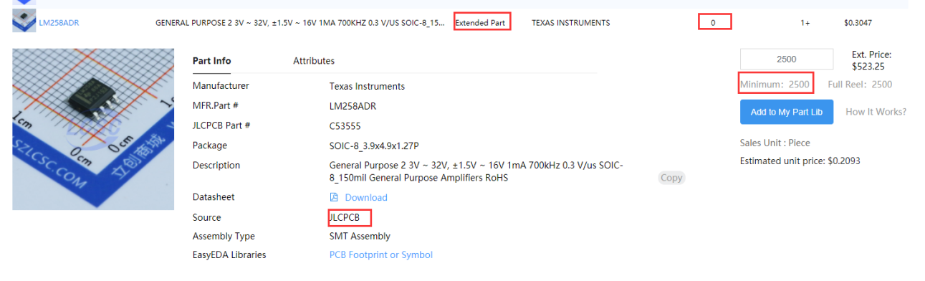This screenshot has height=281, width=925.
Task: Open the How It Works? link
Action: point(876,112)
